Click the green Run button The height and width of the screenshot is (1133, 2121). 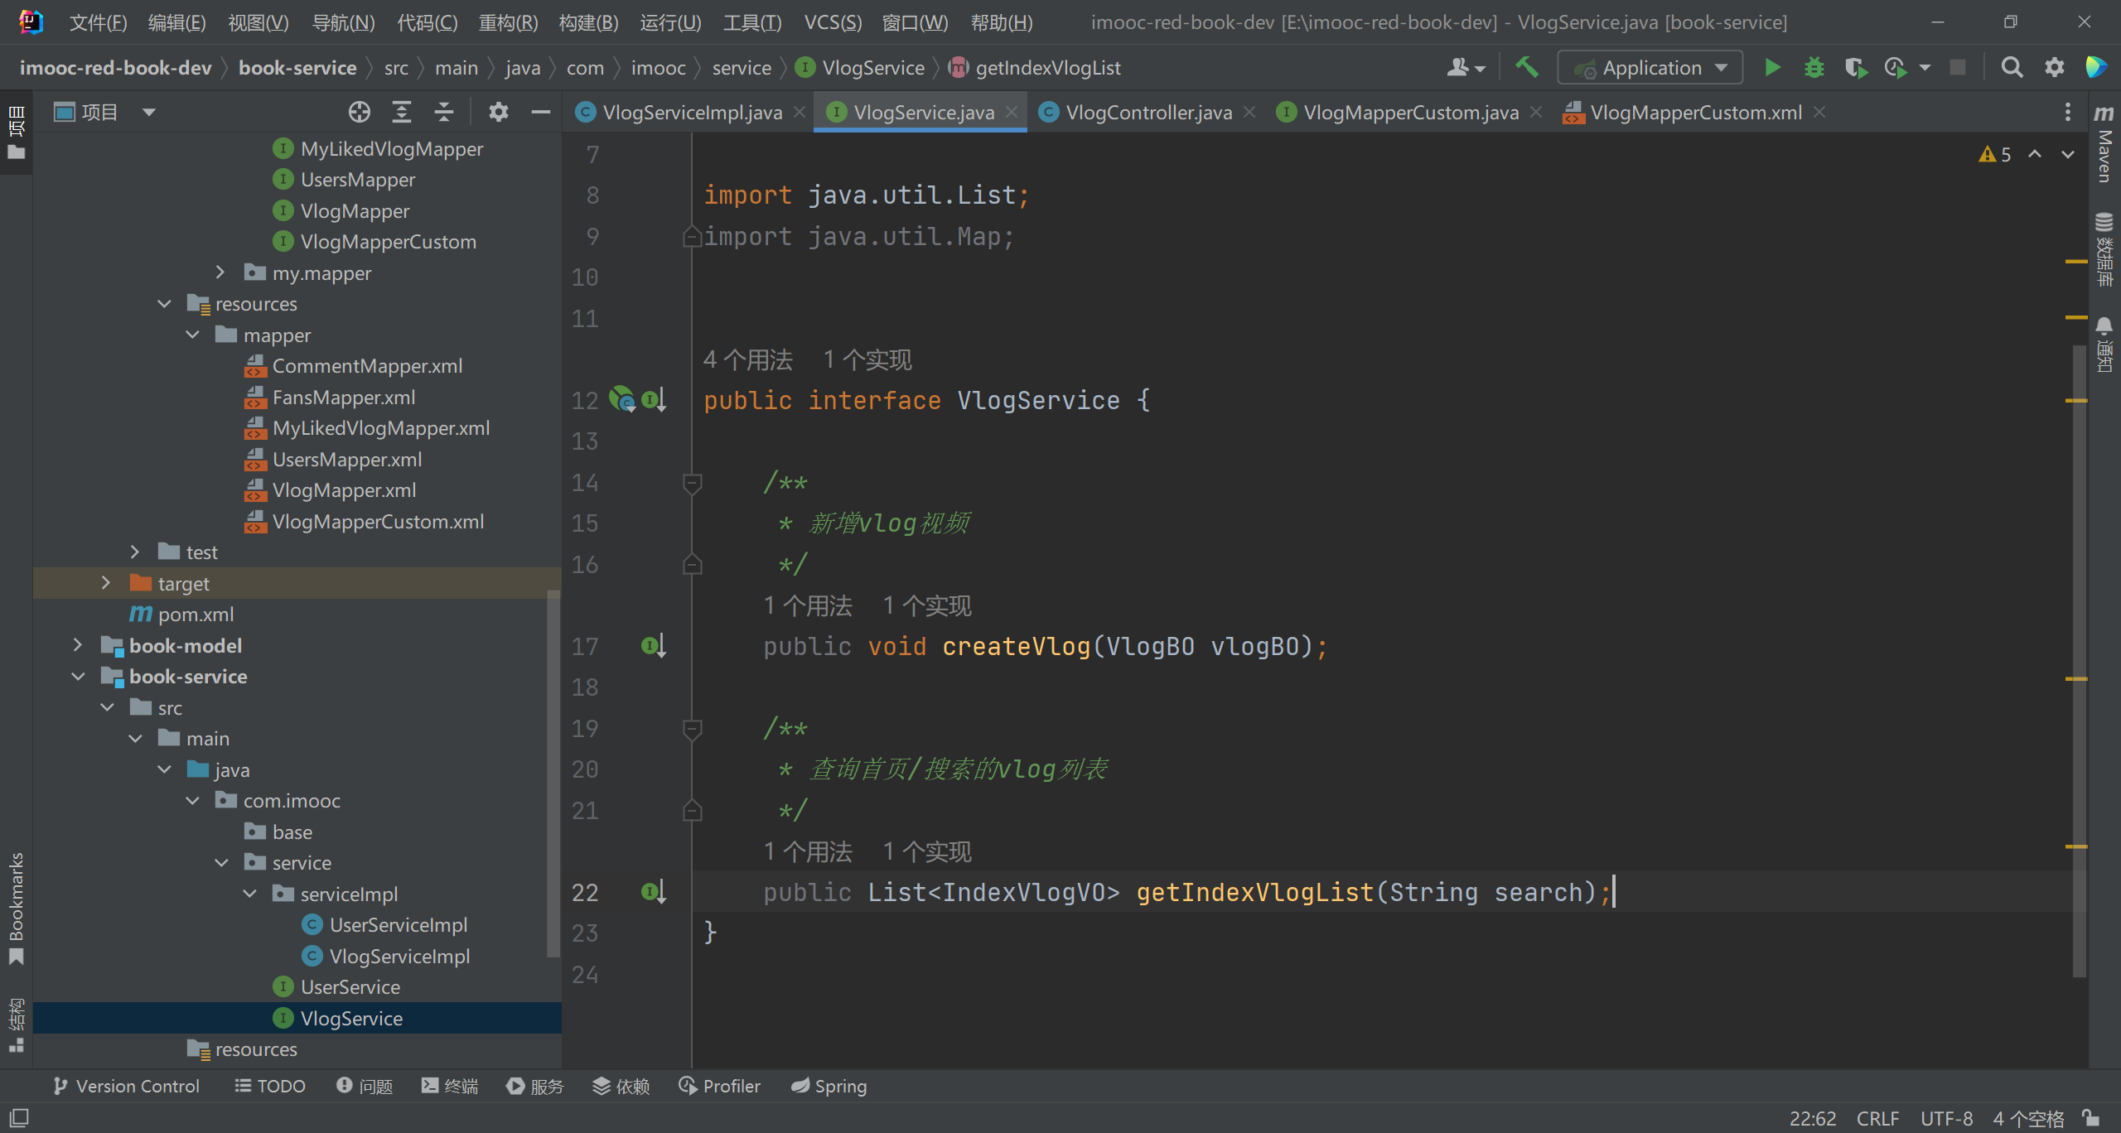(1772, 68)
